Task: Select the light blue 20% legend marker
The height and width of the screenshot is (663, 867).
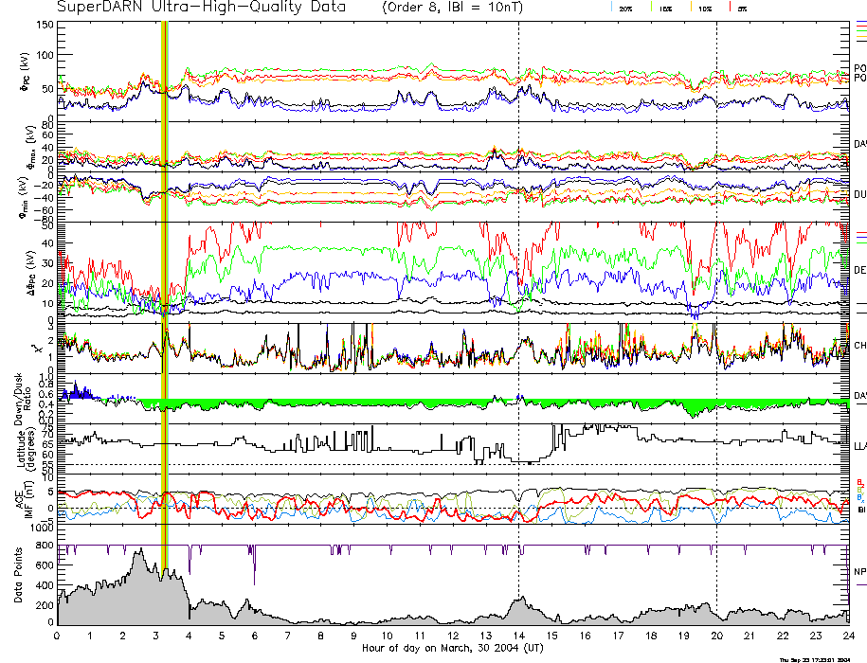Action: click(612, 8)
